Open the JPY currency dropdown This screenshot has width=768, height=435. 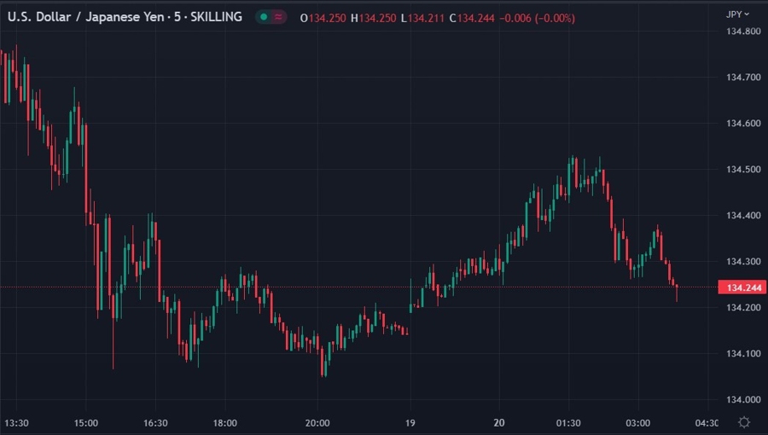click(x=737, y=14)
